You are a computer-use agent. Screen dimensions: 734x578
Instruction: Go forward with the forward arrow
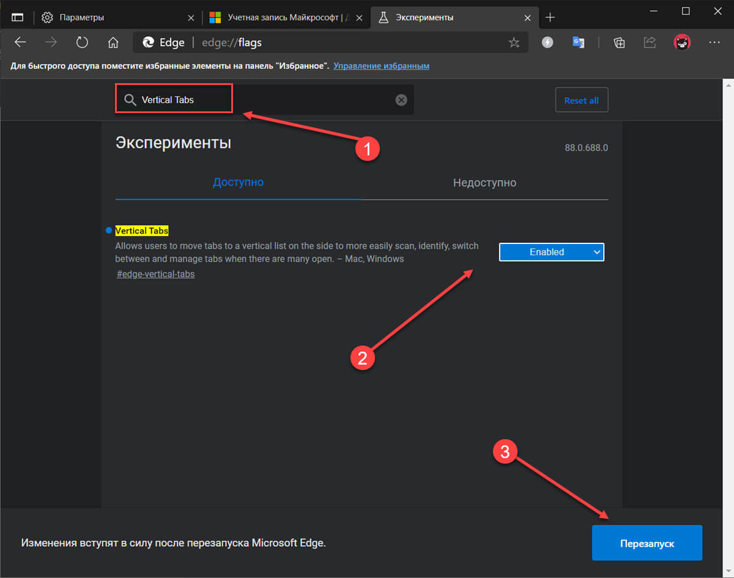[51, 42]
